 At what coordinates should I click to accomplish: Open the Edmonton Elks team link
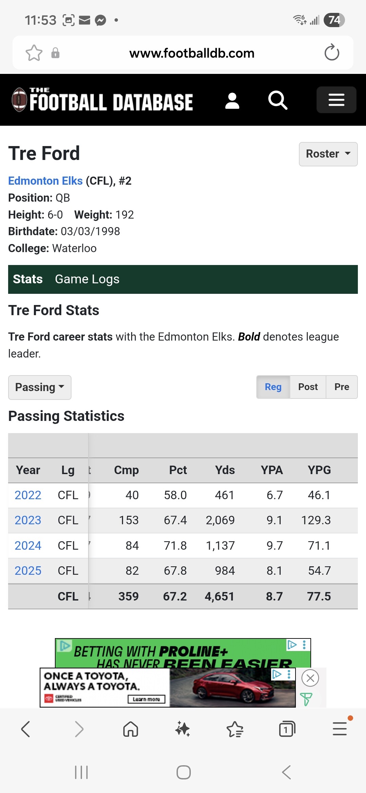click(x=45, y=181)
